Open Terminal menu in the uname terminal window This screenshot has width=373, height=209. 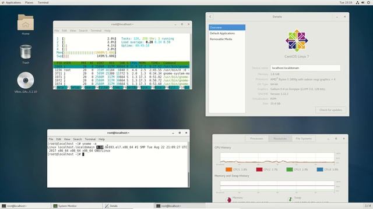tap(90, 139)
